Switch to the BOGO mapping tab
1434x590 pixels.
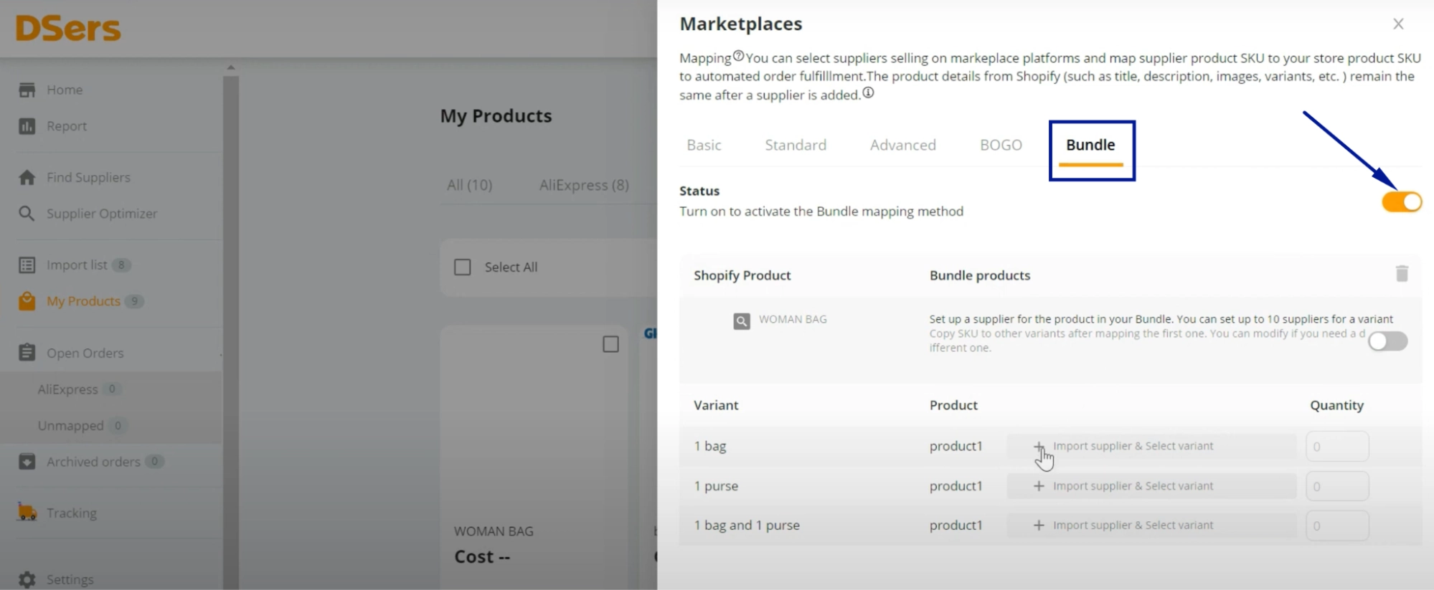pos(1001,145)
